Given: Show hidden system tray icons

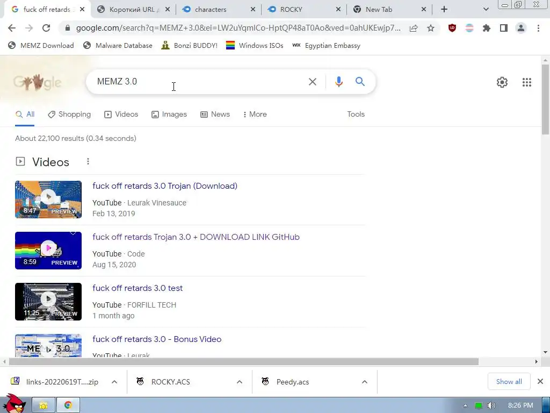Looking at the screenshot, I should [x=465, y=405].
